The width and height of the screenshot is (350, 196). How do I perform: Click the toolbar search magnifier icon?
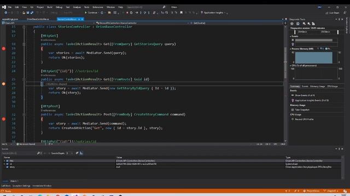164,7
